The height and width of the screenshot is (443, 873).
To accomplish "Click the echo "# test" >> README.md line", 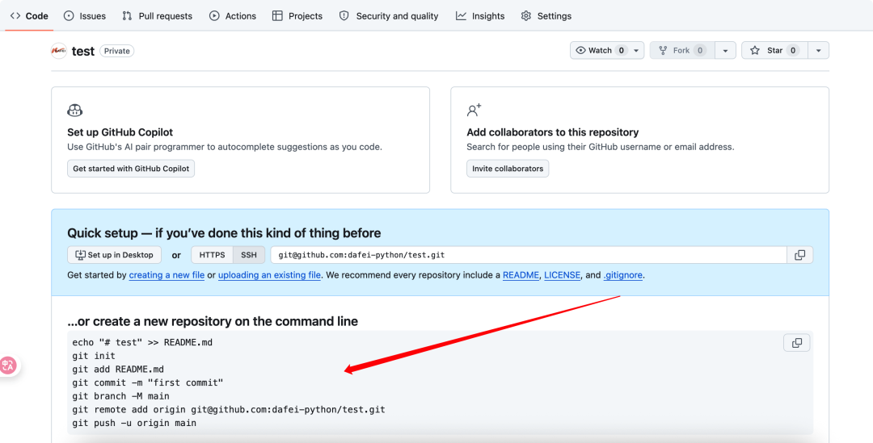I will pos(142,342).
